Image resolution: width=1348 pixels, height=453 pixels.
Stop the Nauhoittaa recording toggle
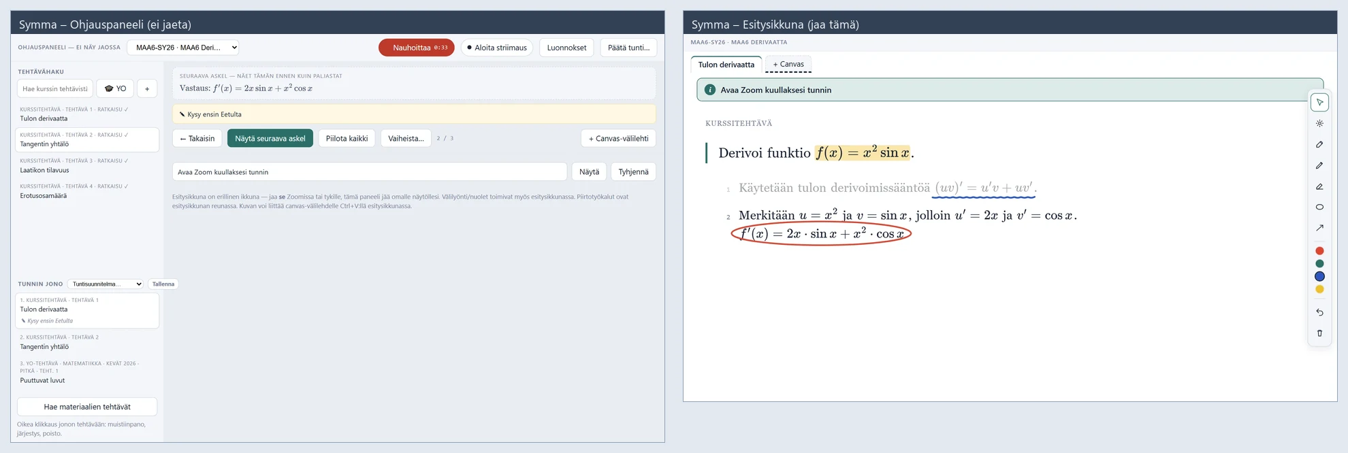[x=417, y=48]
